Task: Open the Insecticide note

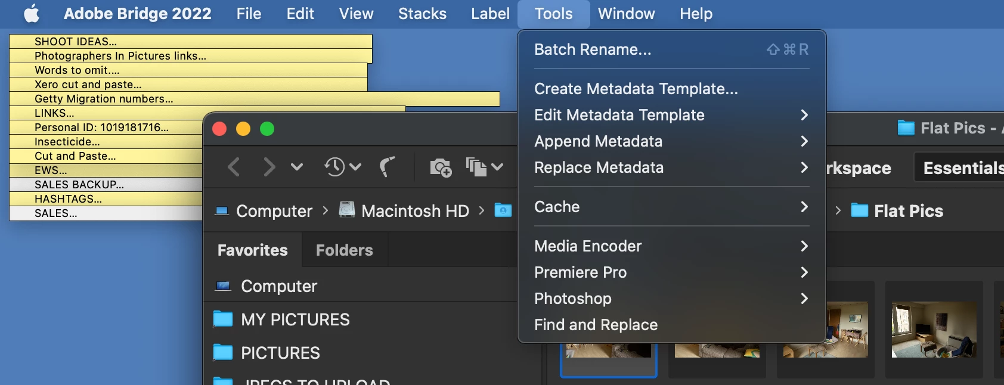Action: pos(106,141)
